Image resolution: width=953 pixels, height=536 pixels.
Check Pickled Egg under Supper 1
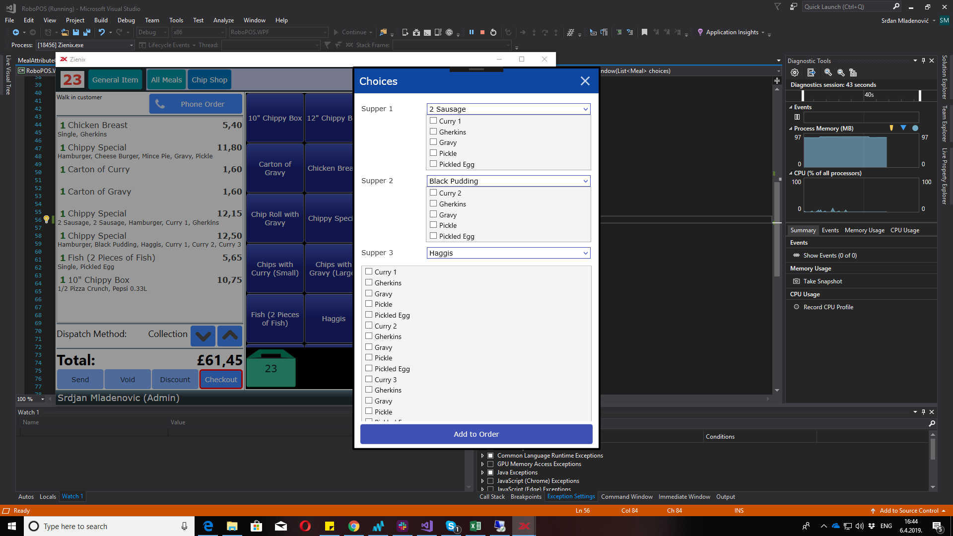tap(433, 164)
